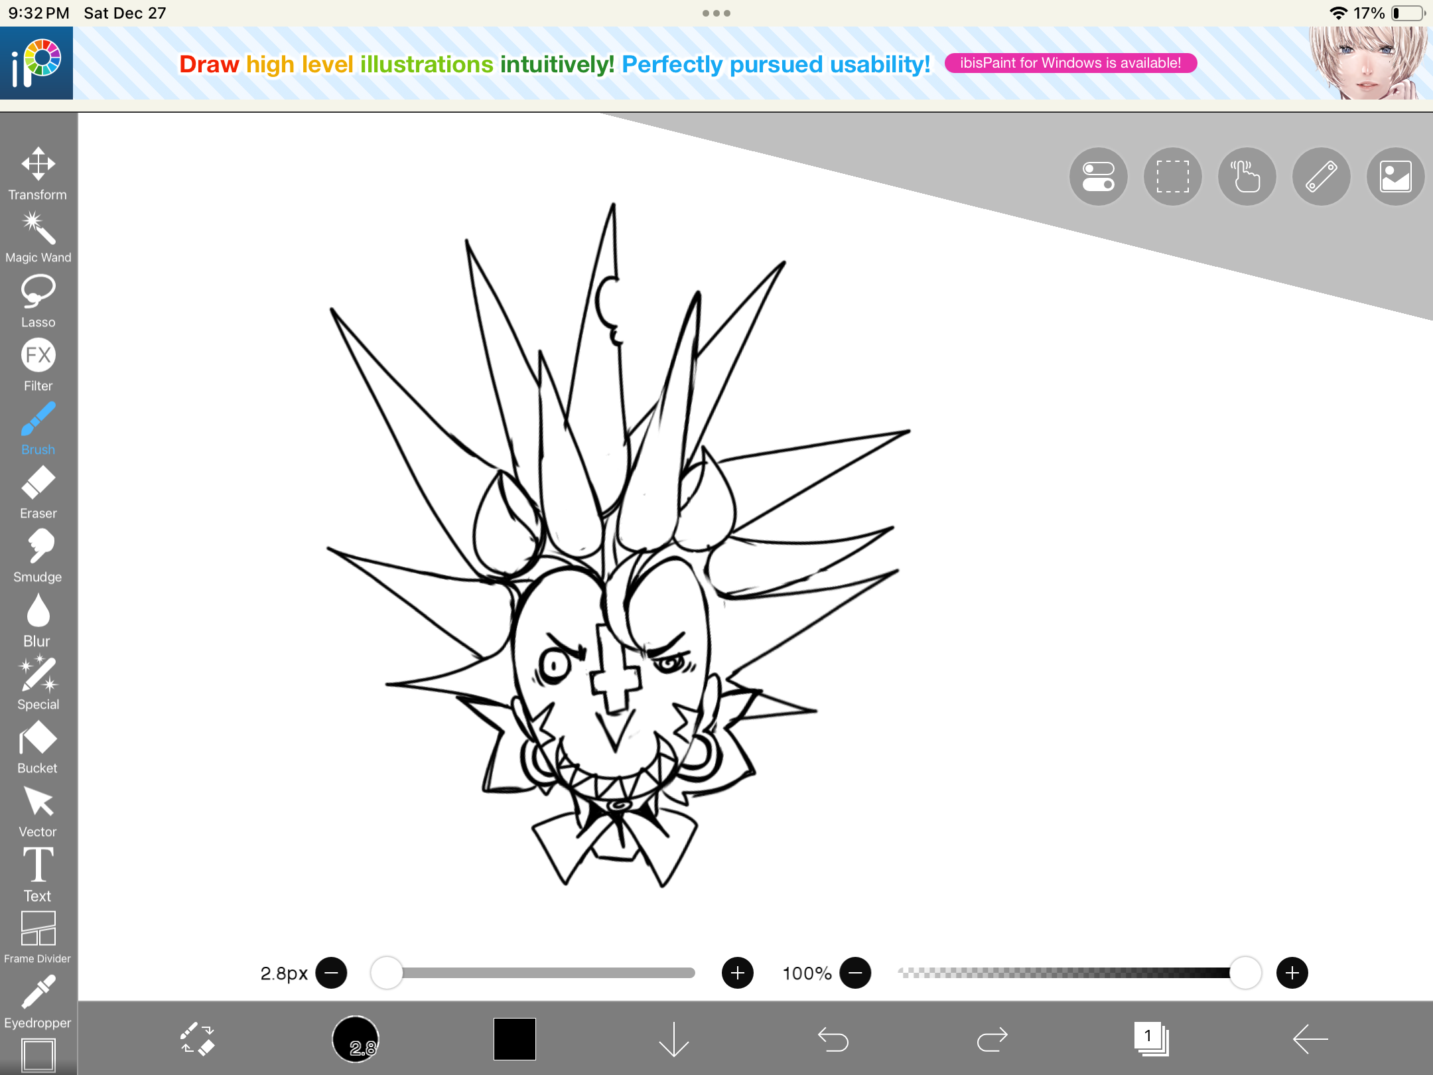
Task: Toggle the selection area dashed-square button
Action: (1172, 177)
